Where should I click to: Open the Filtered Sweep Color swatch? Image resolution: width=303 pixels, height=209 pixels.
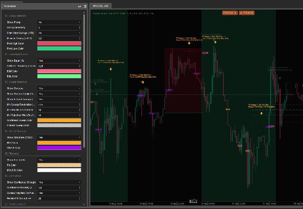pyautogui.click(x=59, y=125)
